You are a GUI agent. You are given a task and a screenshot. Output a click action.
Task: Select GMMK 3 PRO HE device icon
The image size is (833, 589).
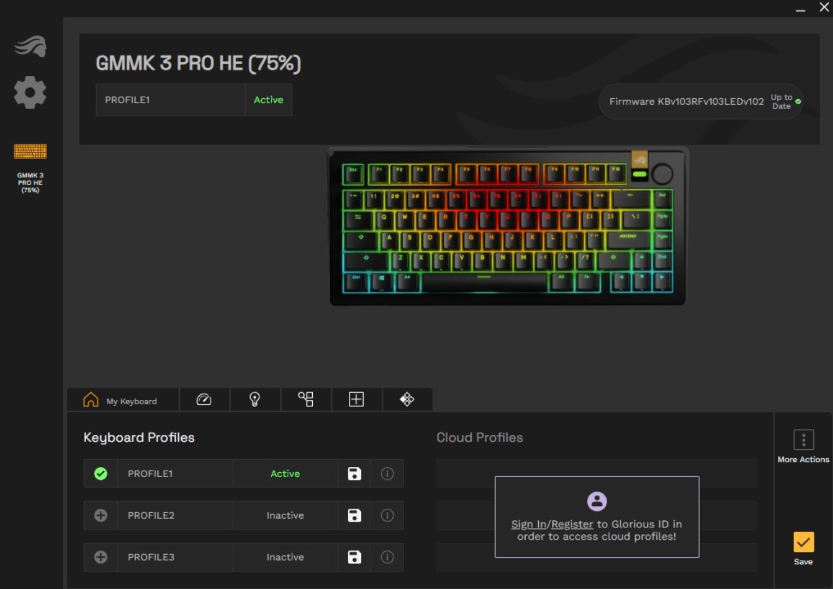click(x=30, y=151)
